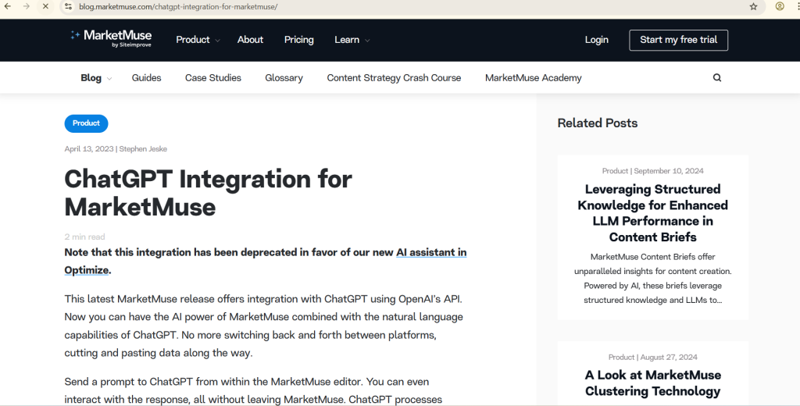Expand the Learn dropdown menu
This screenshot has width=800, height=406.
[352, 40]
